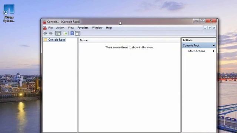The width and height of the screenshot is (237, 133).
Task: Restore the inner console child window
Action: coord(210,28)
